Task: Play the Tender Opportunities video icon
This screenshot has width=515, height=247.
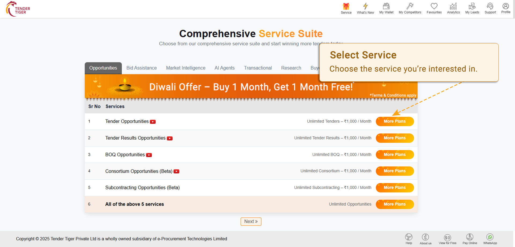Action: [x=153, y=122]
